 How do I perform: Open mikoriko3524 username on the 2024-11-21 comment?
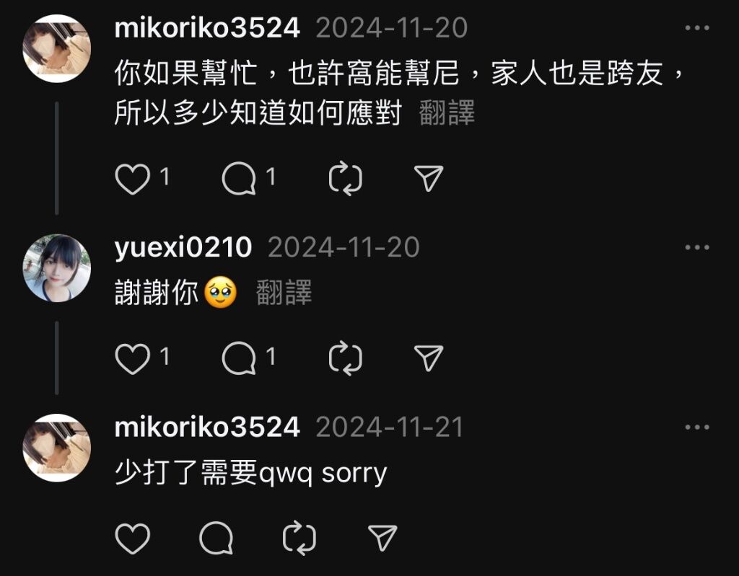pyautogui.click(x=207, y=427)
